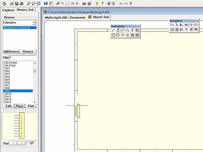This screenshot has height=152, width=203.
Task: Click the save document toolbar icon
Action: click(17, 4)
